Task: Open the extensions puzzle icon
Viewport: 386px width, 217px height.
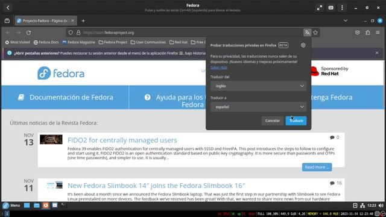Action: tap(368, 33)
